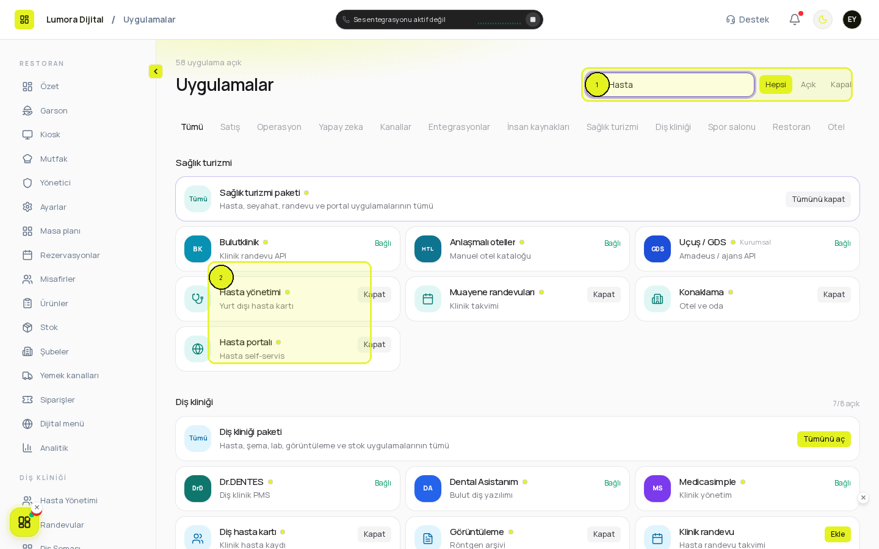Open Mutfak chef hat icon

27,159
